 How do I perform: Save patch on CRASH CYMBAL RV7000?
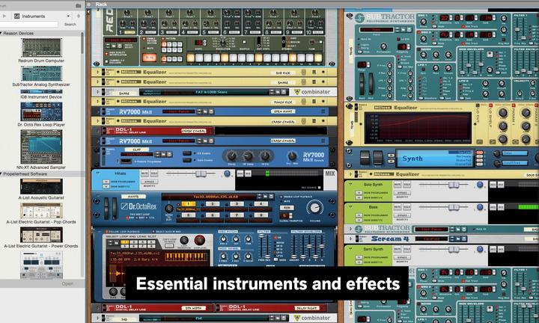(211, 141)
